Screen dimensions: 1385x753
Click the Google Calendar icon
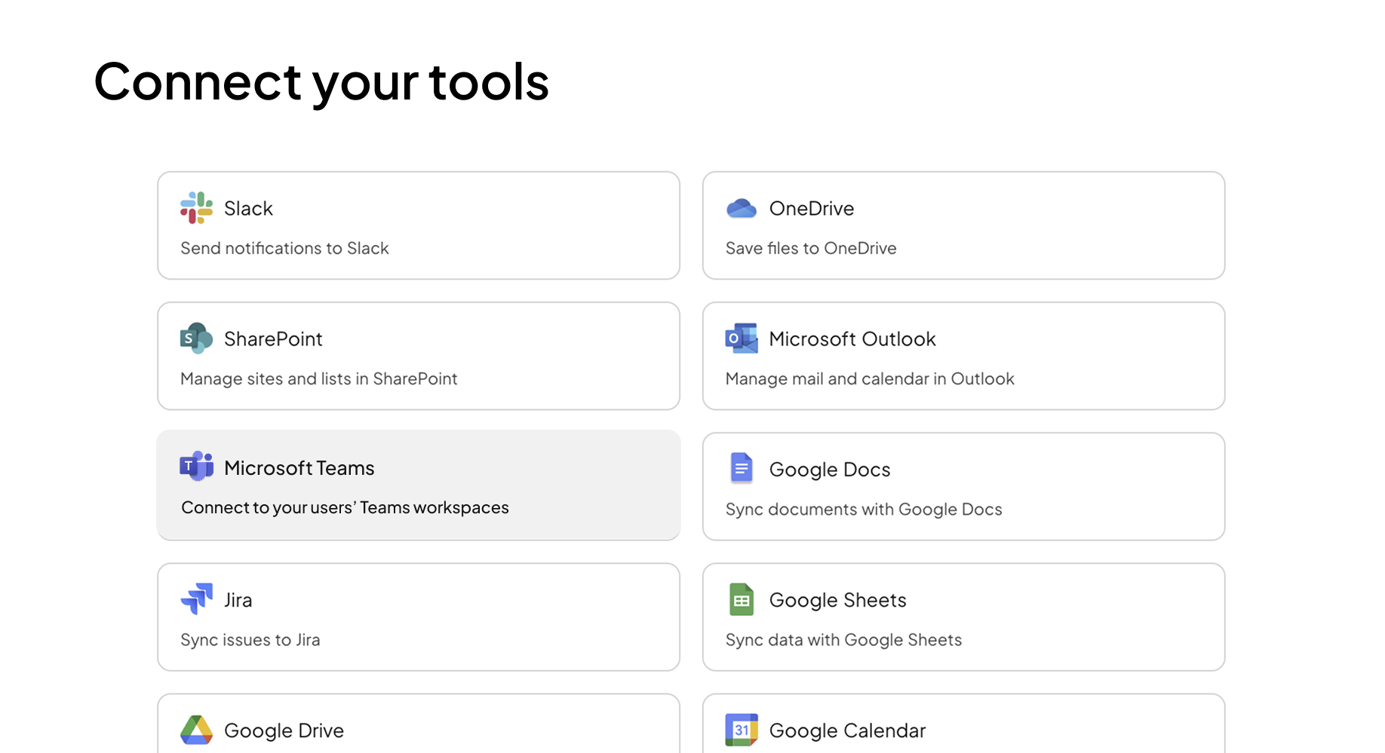(741, 730)
